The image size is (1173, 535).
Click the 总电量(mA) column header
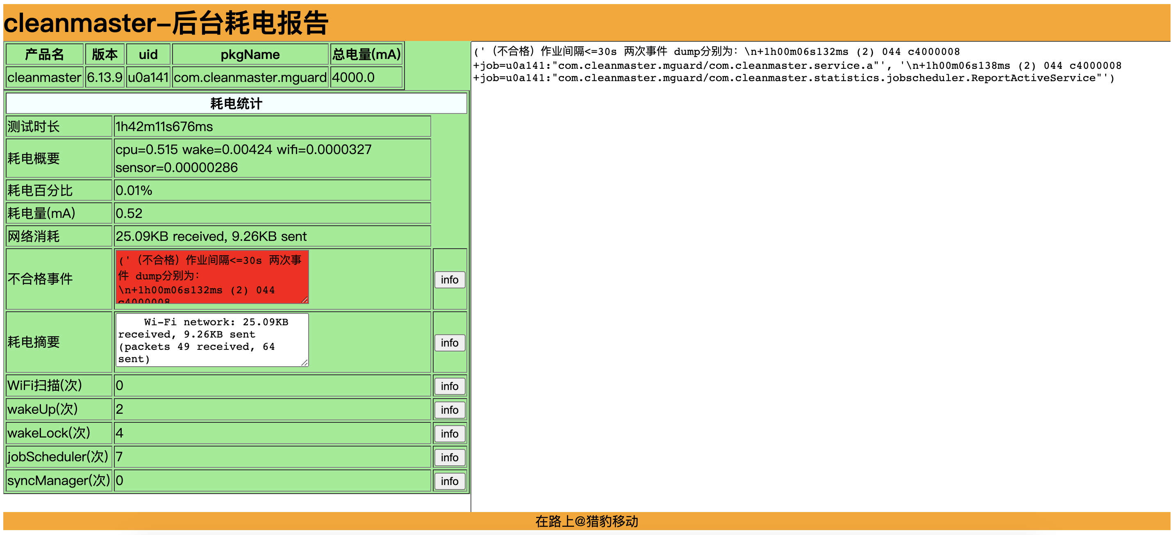click(x=366, y=54)
